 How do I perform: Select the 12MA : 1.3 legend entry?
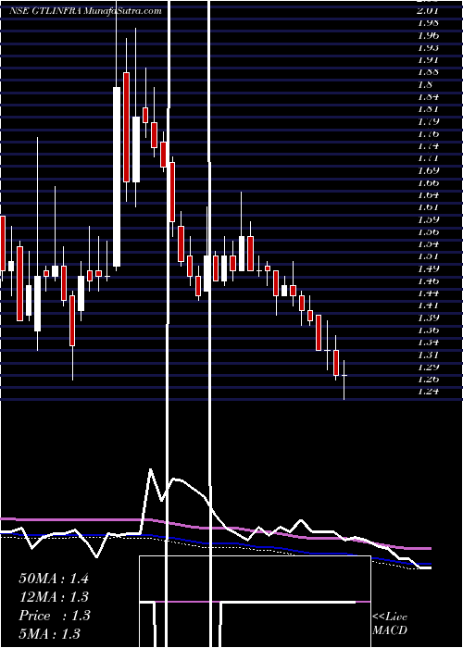coord(54,597)
